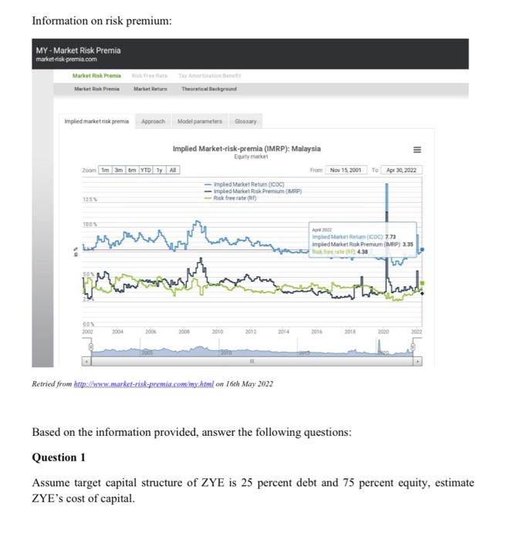The image size is (514, 540).
Task: Click the MY - Market Risk Premia title
Action: [x=78, y=50]
